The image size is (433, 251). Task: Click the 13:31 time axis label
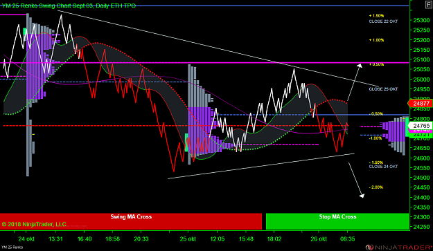click(x=55, y=239)
